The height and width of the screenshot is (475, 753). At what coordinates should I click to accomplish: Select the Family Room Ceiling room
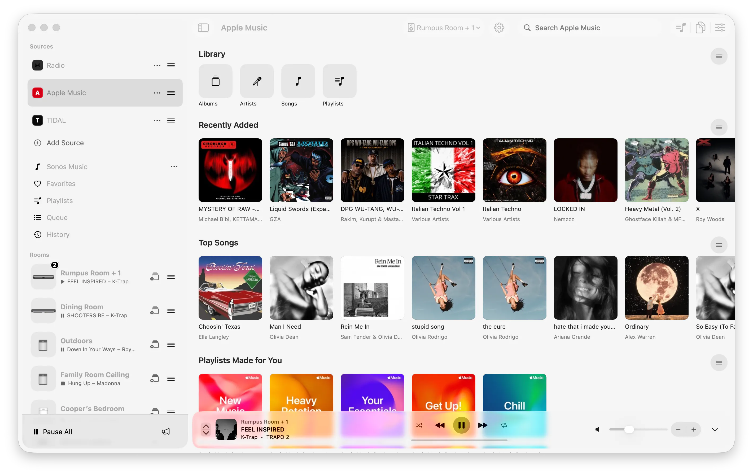[x=105, y=378]
